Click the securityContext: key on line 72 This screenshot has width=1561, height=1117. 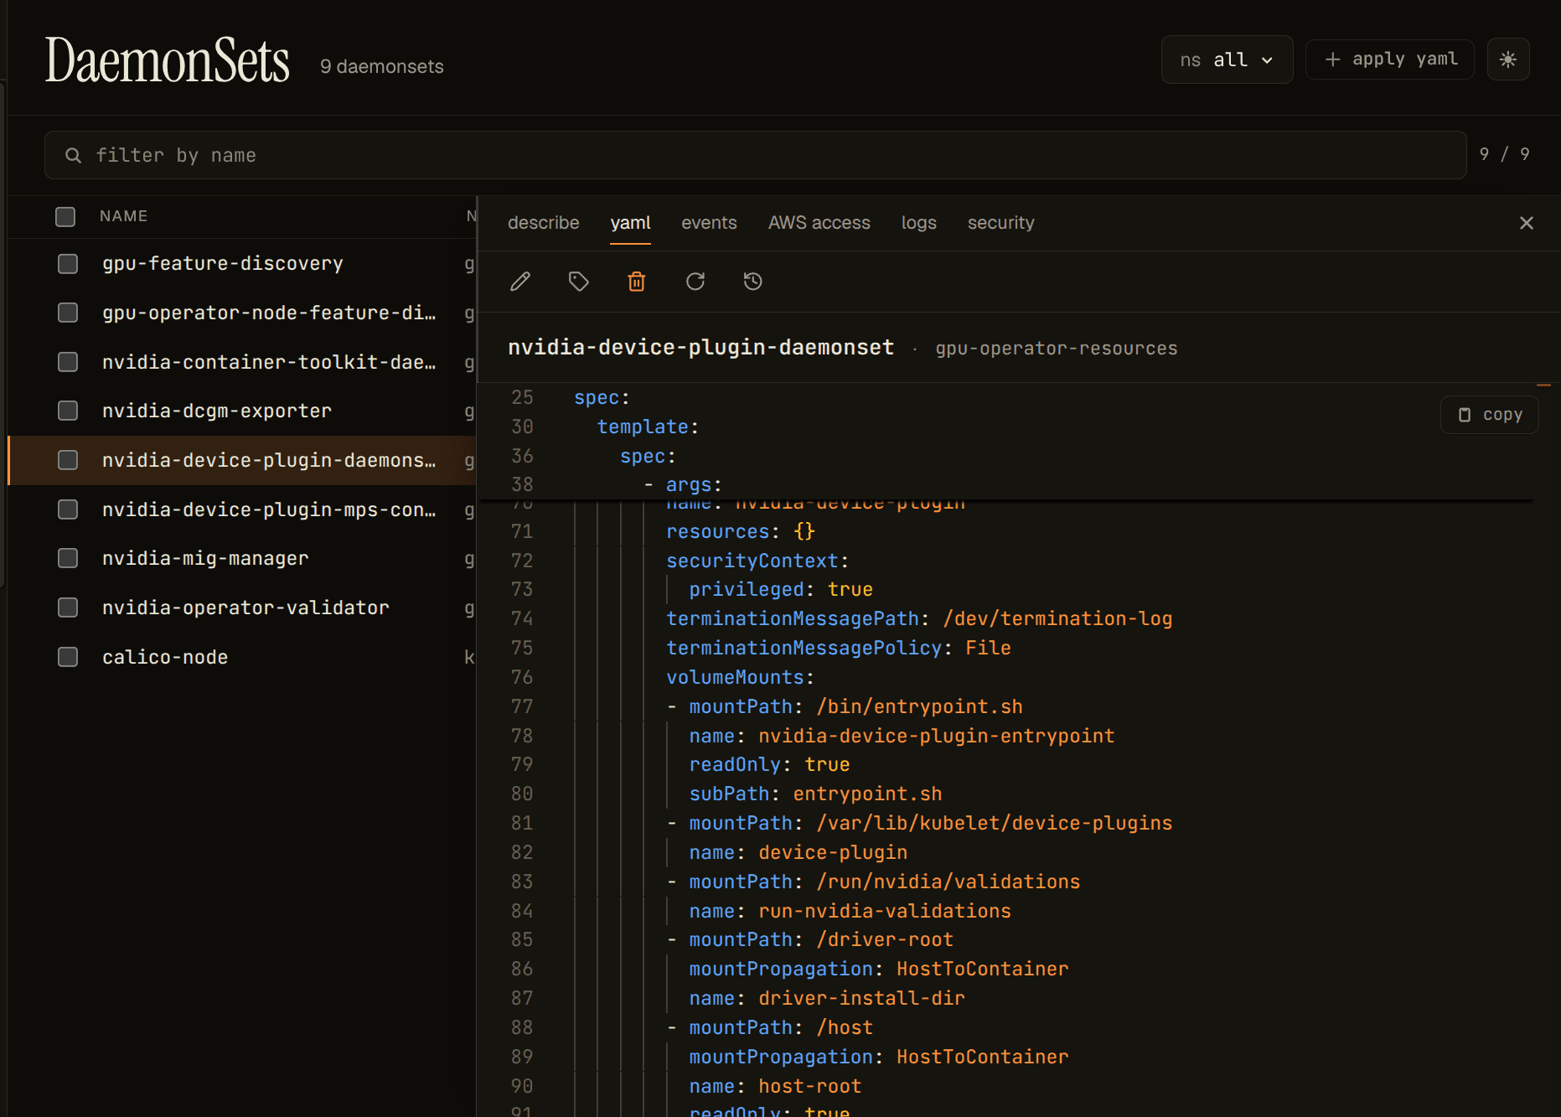click(757, 561)
